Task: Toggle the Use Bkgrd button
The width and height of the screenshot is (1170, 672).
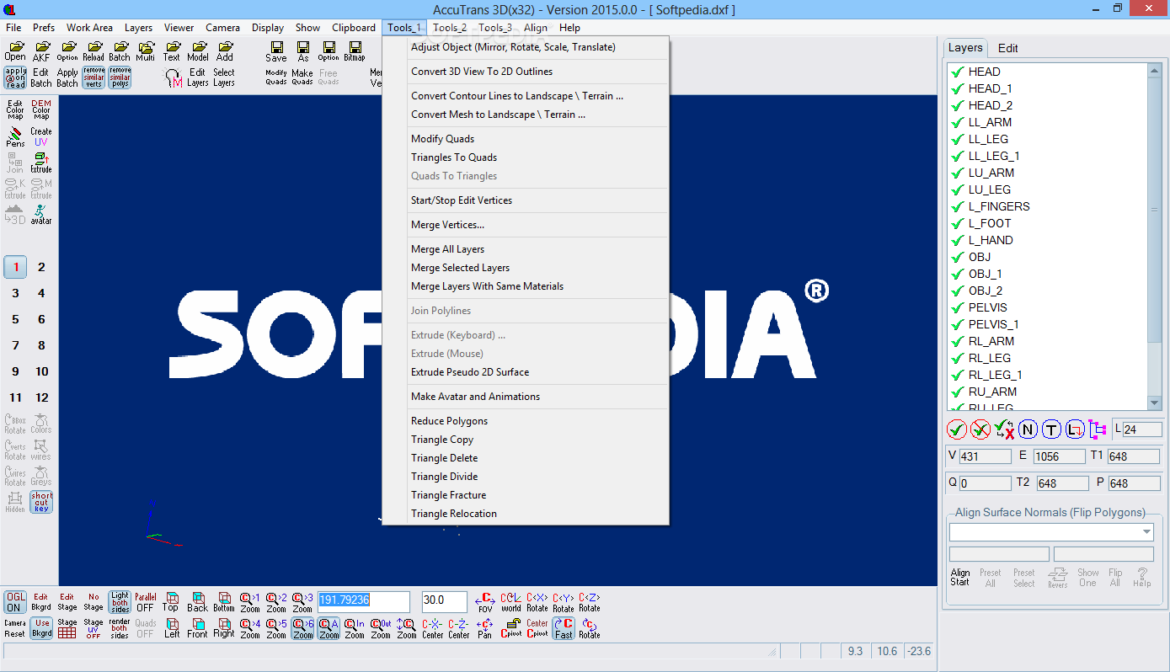Action: [41, 628]
